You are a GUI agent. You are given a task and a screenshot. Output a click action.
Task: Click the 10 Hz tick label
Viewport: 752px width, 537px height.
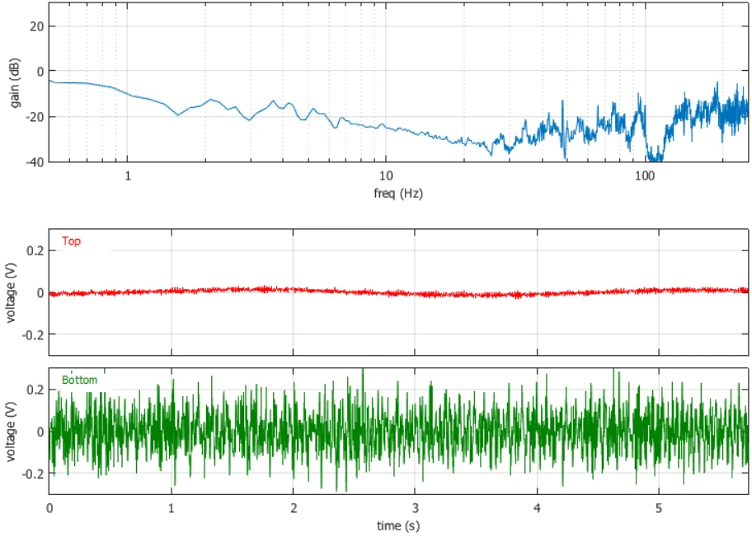tap(386, 175)
